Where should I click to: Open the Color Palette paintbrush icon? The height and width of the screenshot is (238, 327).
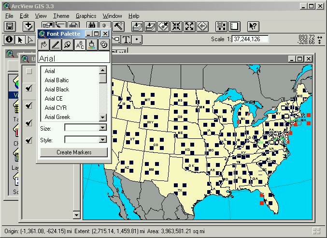click(92, 45)
